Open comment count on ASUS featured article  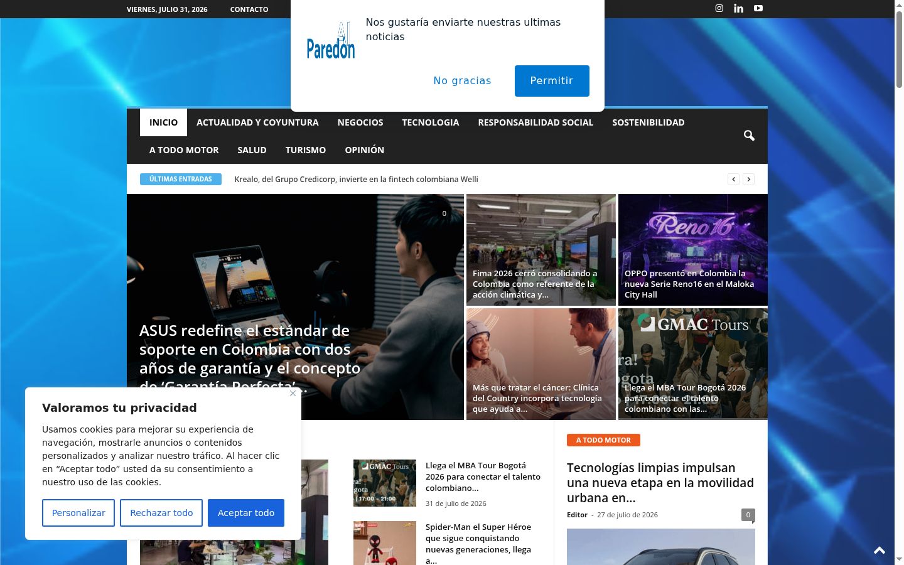point(444,213)
